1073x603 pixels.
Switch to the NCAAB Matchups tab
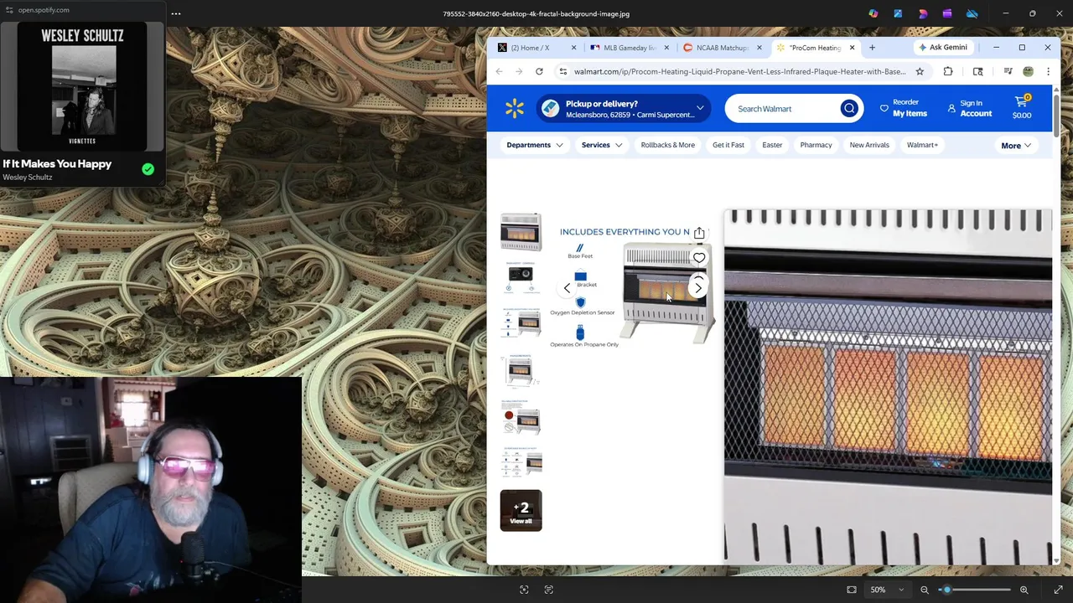coord(723,48)
